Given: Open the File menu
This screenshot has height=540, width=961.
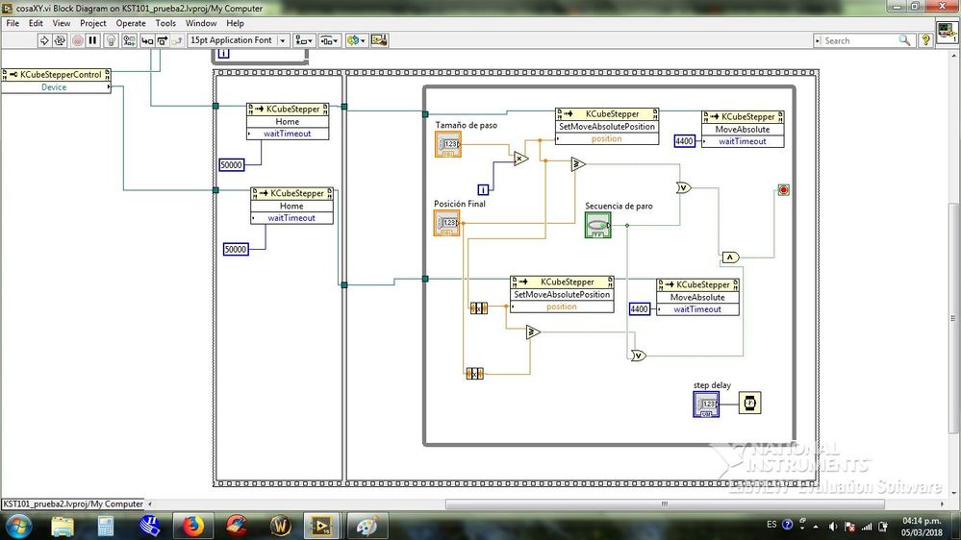Looking at the screenshot, I should tap(13, 23).
